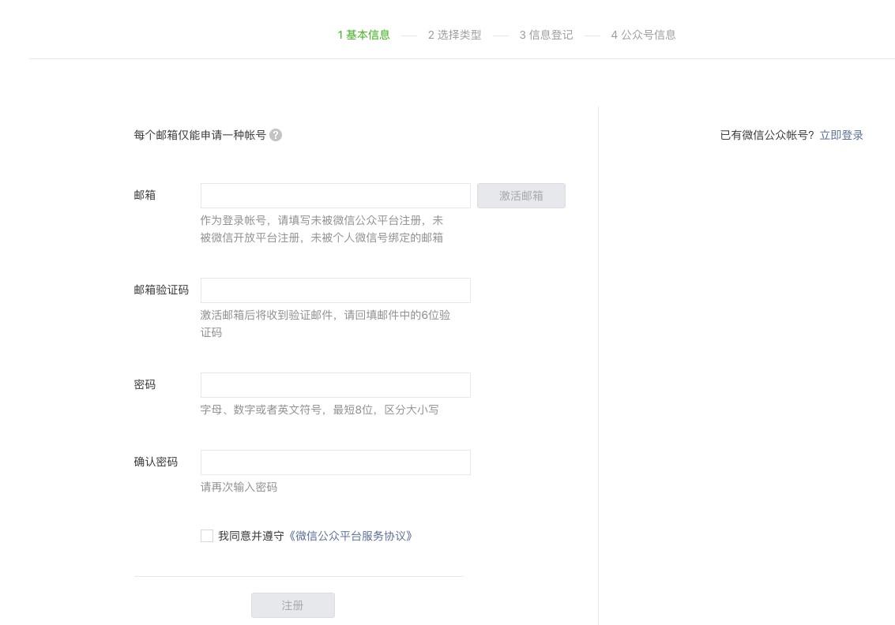Click the 确认密码 field label
This screenshot has height=625, width=895.
click(156, 462)
